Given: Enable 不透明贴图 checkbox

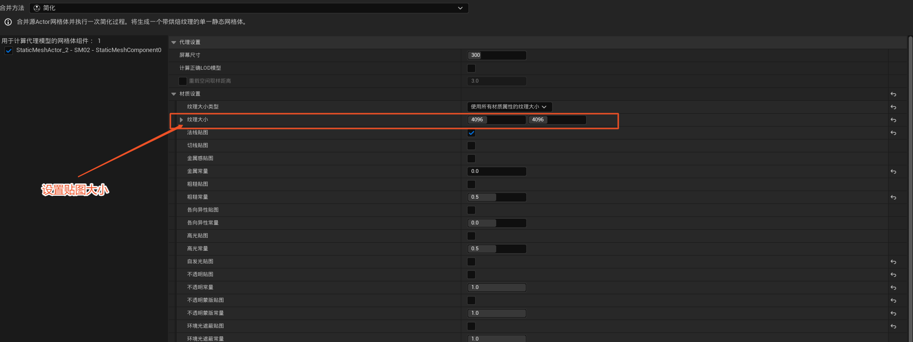Looking at the screenshot, I should coord(471,275).
